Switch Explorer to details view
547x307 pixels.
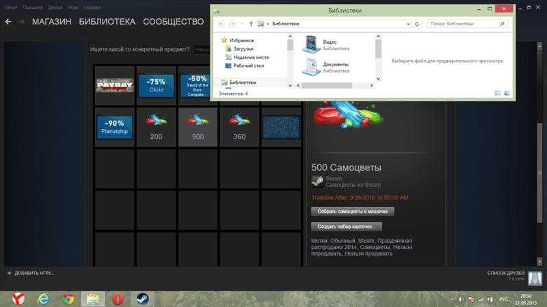pos(498,93)
